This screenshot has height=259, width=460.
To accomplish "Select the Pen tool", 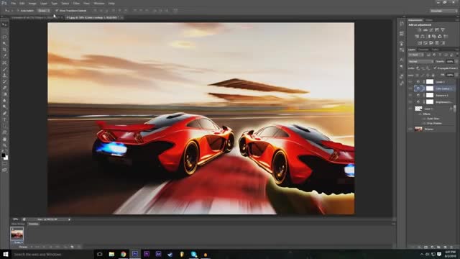I will 5,114.
